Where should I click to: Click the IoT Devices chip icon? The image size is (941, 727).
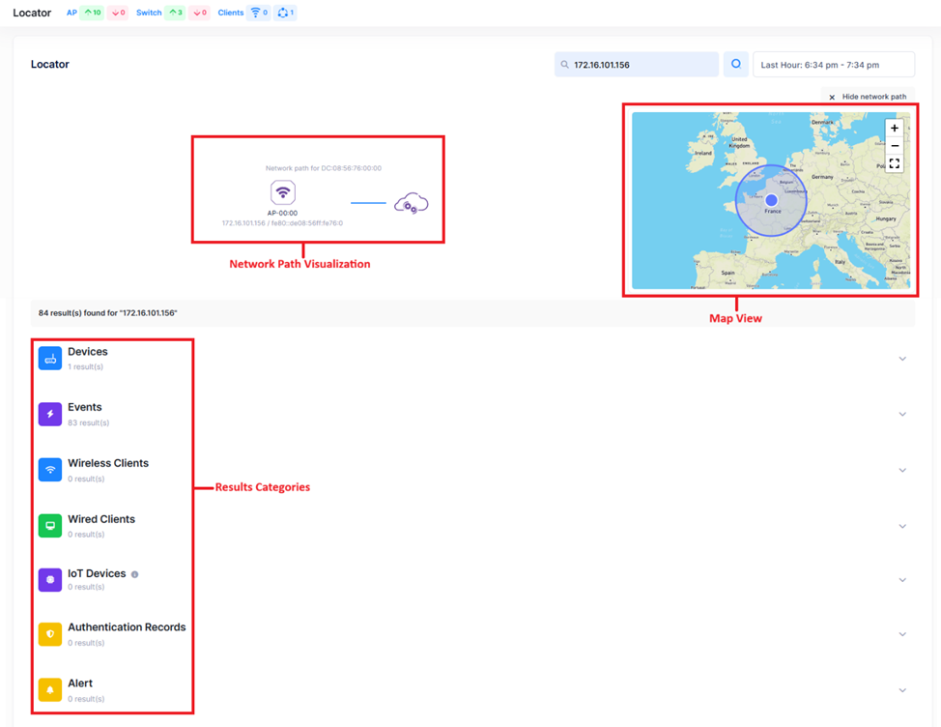[50, 579]
